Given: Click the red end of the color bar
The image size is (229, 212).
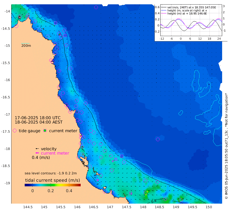Looking at the screenshot, I should point(79,185).
